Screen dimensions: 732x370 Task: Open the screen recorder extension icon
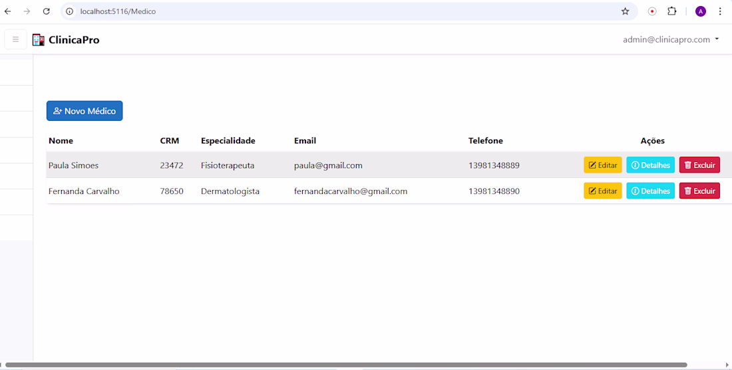pyautogui.click(x=652, y=11)
